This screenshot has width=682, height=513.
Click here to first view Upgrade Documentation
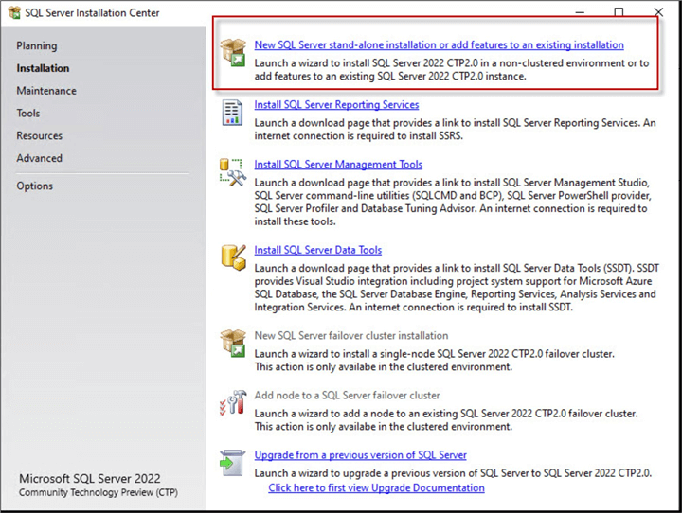point(376,487)
